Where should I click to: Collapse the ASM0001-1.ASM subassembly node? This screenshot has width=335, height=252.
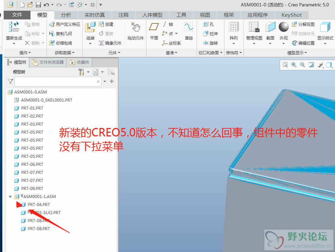pos(10,197)
